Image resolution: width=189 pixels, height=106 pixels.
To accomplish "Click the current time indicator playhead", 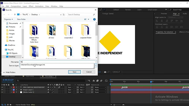I will click(x=151, y=82).
